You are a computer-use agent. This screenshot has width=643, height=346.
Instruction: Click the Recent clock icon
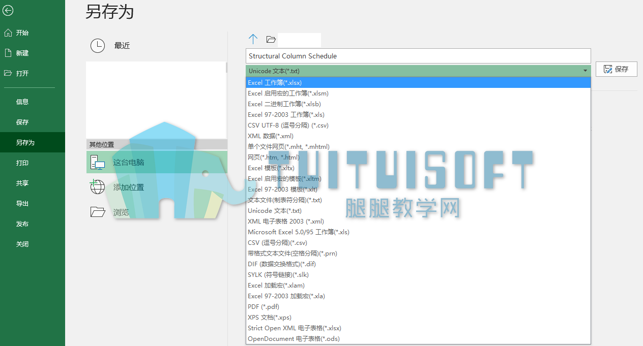(97, 46)
